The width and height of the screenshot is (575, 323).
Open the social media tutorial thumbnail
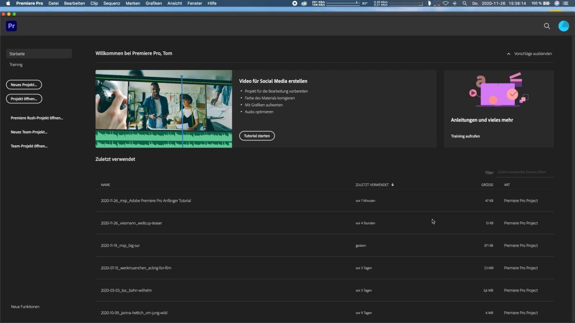163,109
